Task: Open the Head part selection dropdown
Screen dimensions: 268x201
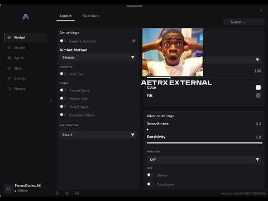Action: pyautogui.click(x=98, y=135)
